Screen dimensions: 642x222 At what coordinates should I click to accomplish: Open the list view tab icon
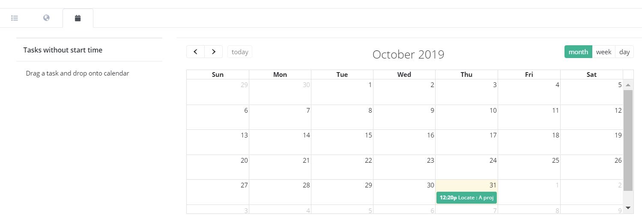coord(15,18)
